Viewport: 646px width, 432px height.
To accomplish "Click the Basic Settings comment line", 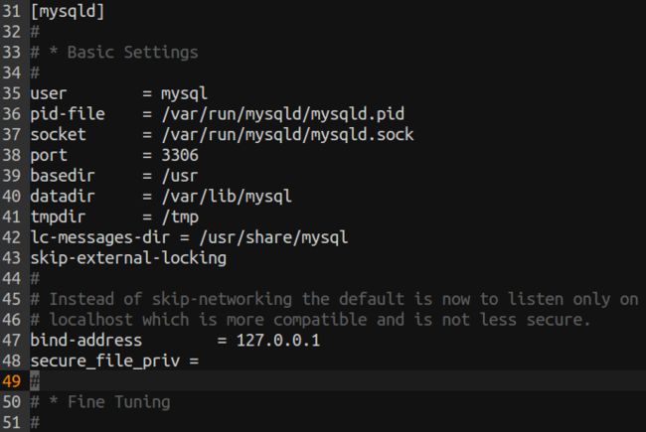I will tap(114, 53).
